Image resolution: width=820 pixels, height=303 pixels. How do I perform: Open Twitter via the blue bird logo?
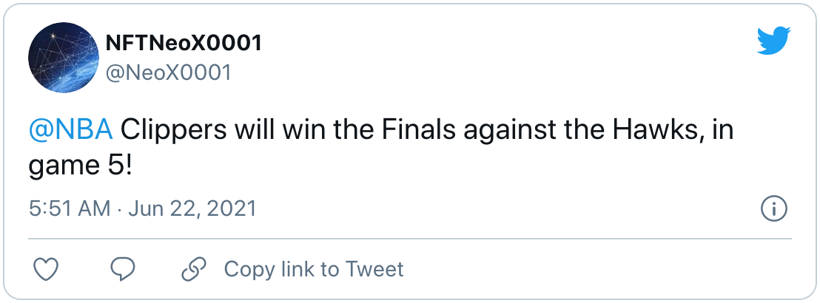pyautogui.click(x=773, y=41)
